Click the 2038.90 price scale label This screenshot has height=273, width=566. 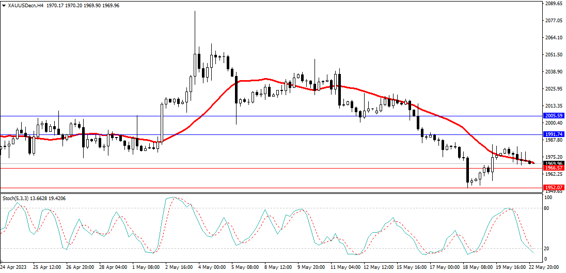[x=554, y=71]
